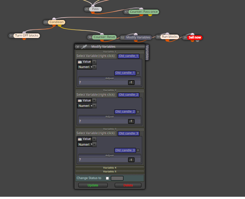
Task: Collapse the Variable 3 section header
Action: point(110,129)
